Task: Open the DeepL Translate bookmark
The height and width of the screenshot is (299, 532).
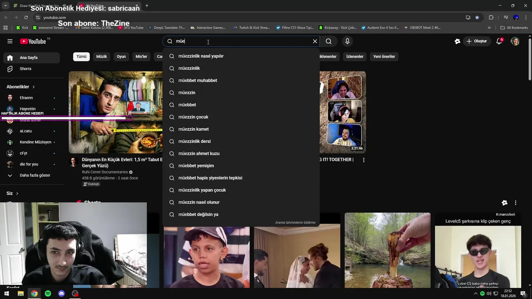Action: point(166,28)
